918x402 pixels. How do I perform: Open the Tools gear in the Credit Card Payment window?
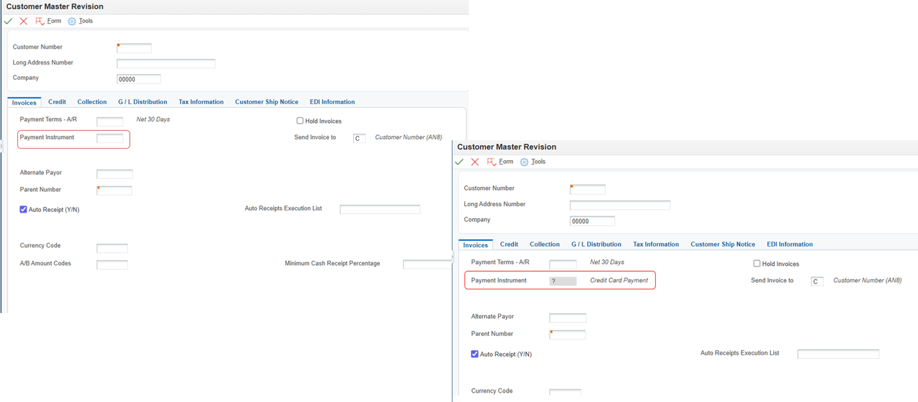click(524, 162)
